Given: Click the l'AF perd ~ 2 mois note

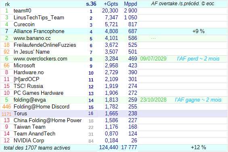Looking at the screenshot, I should 198,59.
